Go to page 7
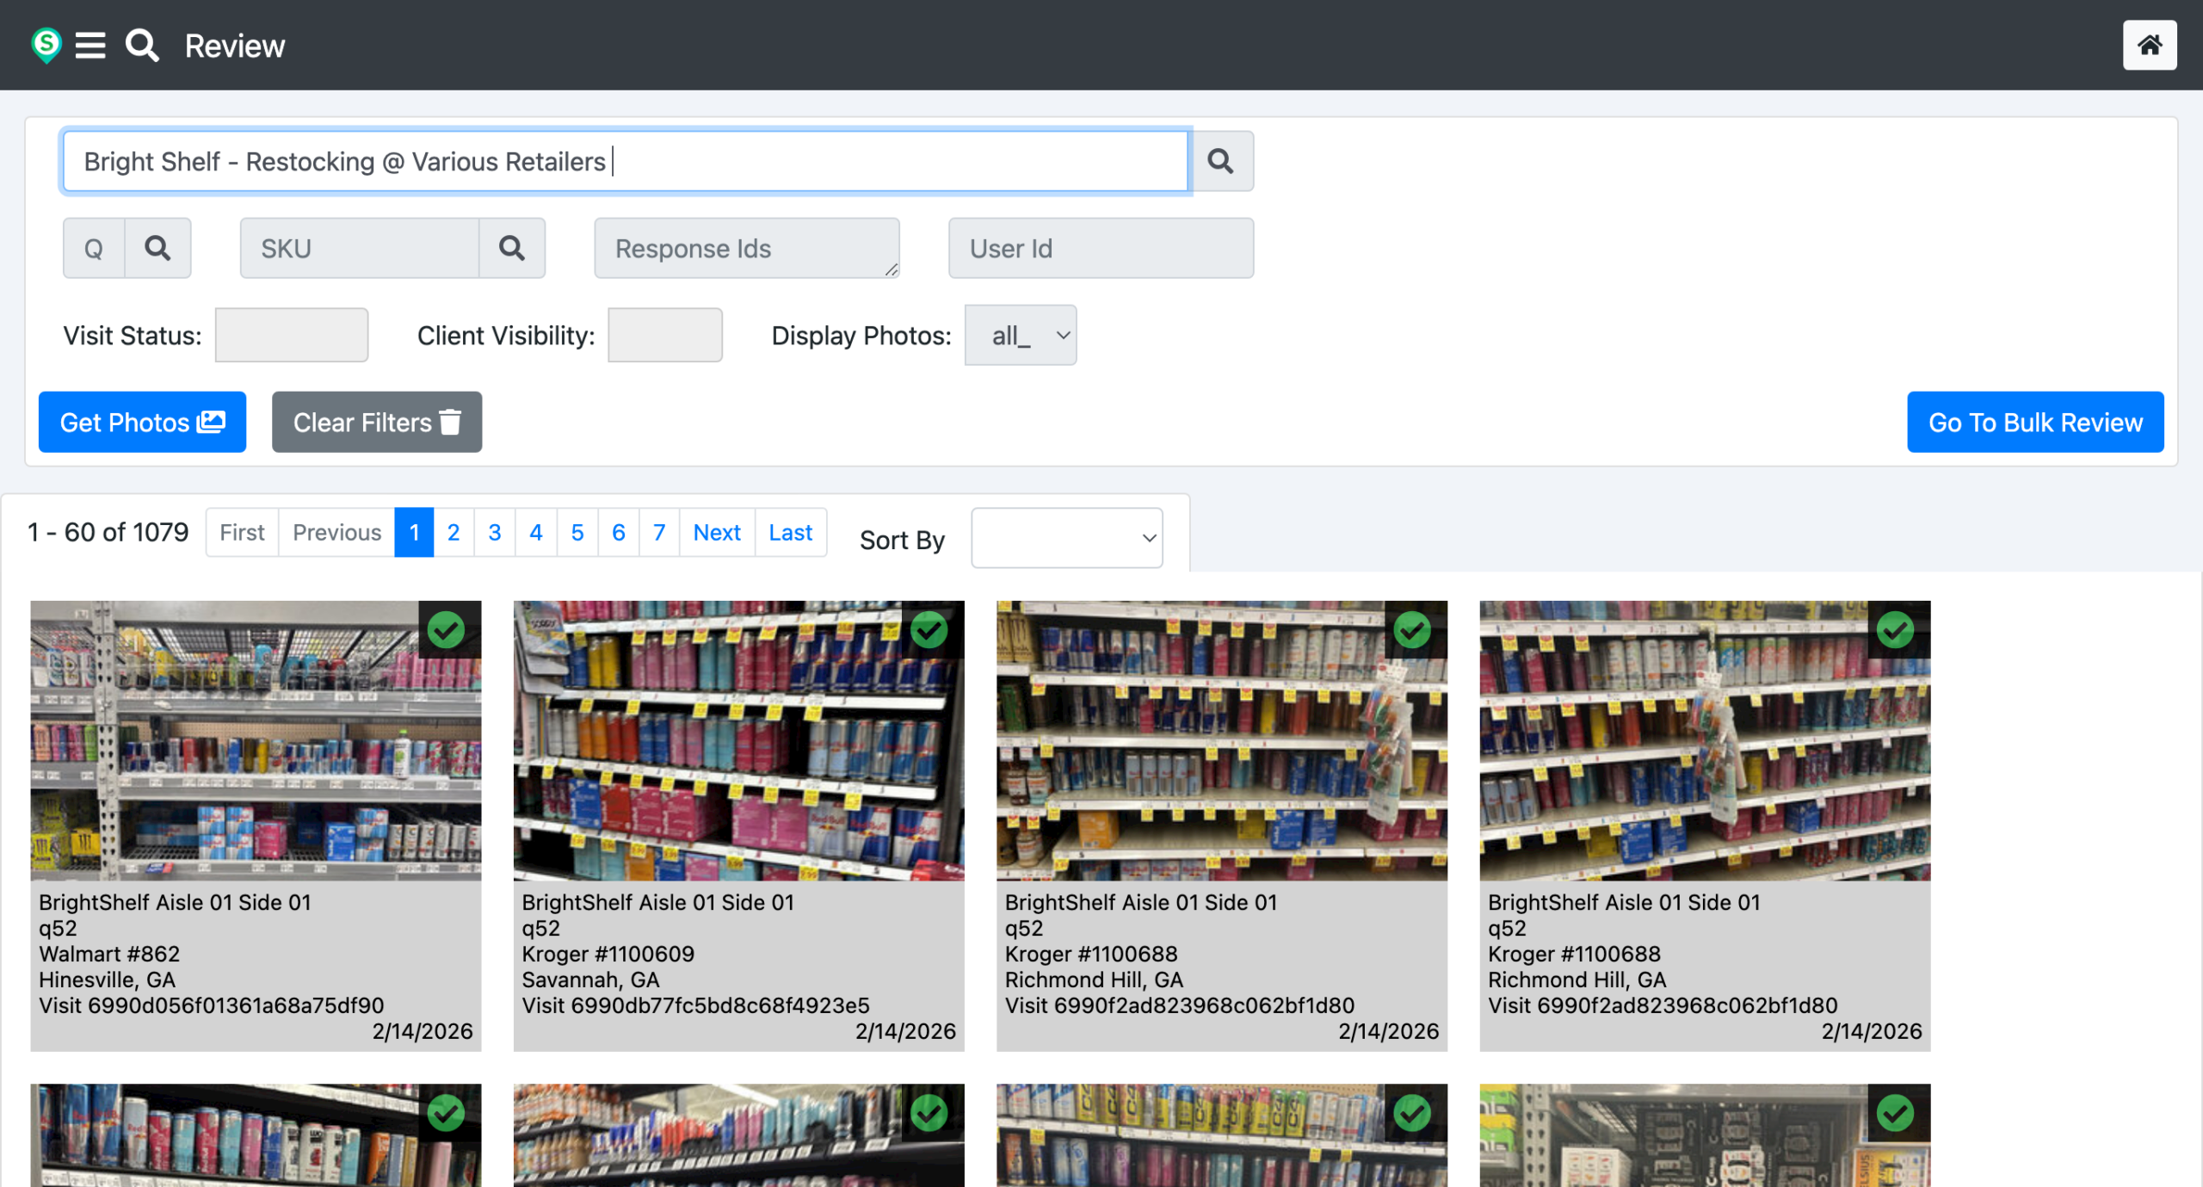2203x1187 pixels. [x=659, y=532]
